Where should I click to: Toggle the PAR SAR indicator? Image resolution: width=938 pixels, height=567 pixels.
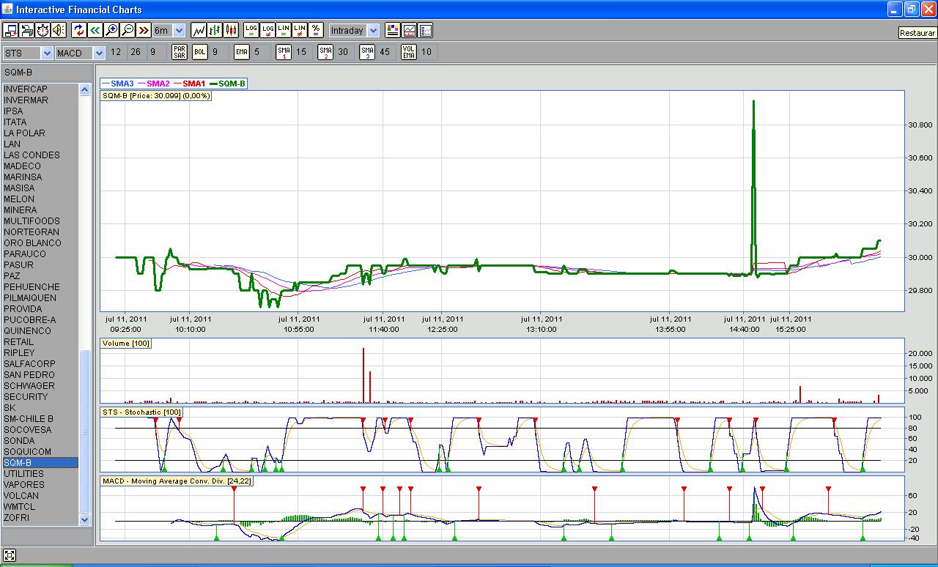coord(180,52)
